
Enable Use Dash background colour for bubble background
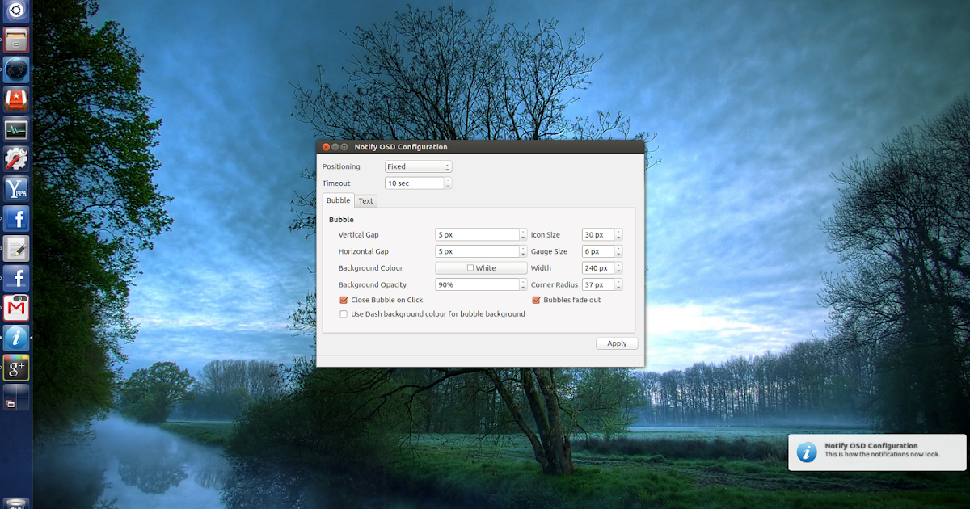tap(344, 313)
